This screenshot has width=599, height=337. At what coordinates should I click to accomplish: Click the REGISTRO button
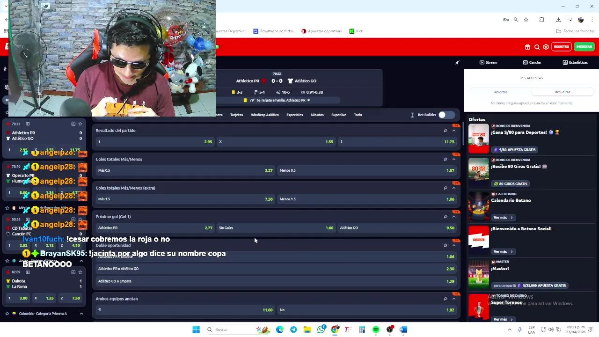[561, 47]
